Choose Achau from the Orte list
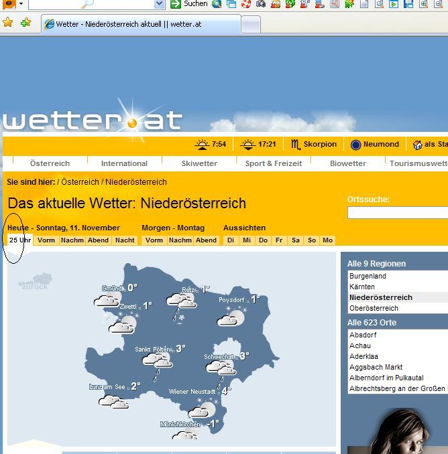 398,346
